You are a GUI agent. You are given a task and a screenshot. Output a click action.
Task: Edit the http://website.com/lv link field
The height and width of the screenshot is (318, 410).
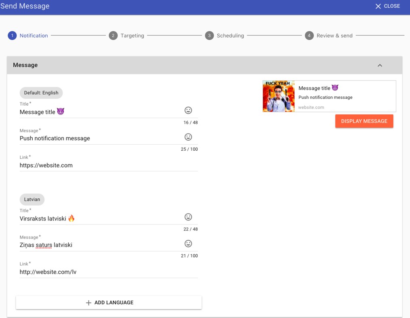109,272
